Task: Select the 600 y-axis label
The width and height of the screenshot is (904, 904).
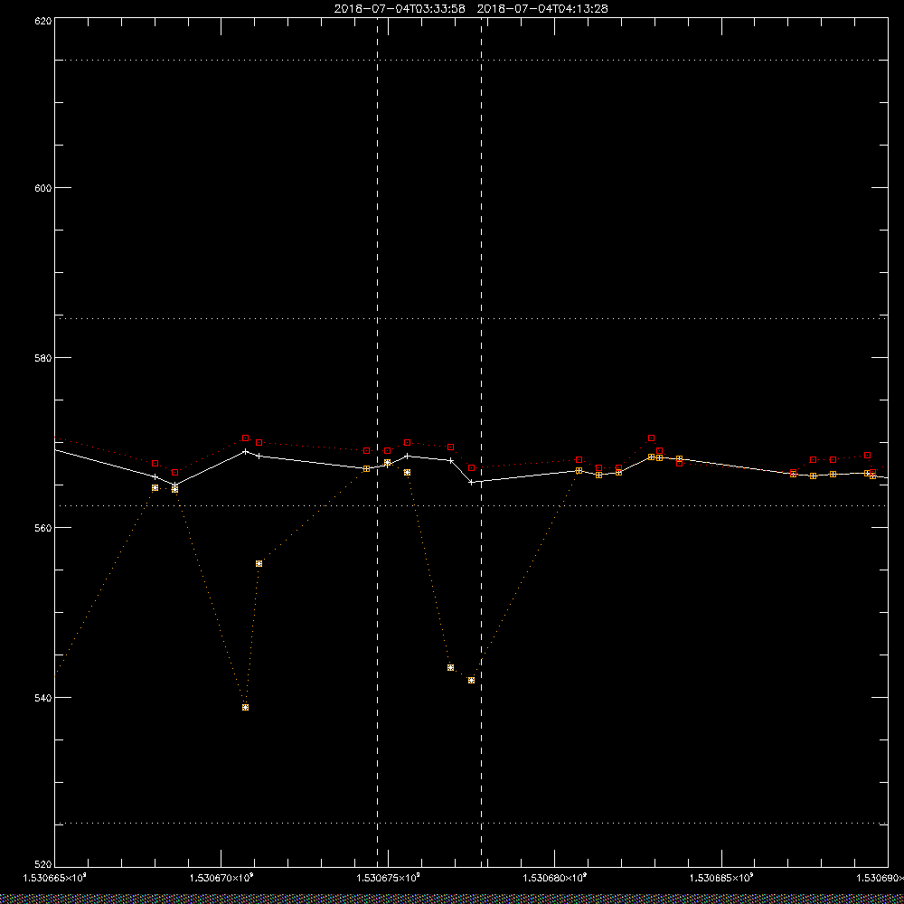Action: 43,187
